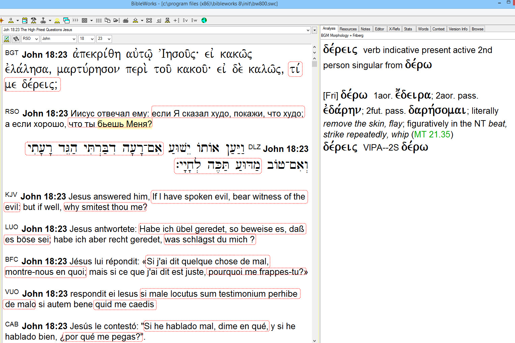Switch to the Analysis tab
This screenshot has height=343, width=515.
coord(329,29)
